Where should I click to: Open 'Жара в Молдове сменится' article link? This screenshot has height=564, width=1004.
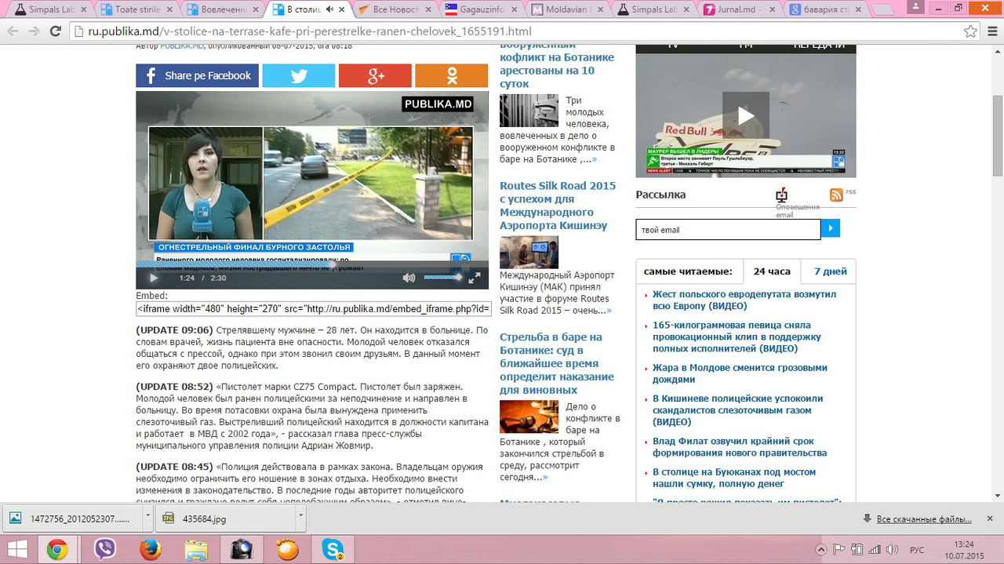tap(740, 373)
